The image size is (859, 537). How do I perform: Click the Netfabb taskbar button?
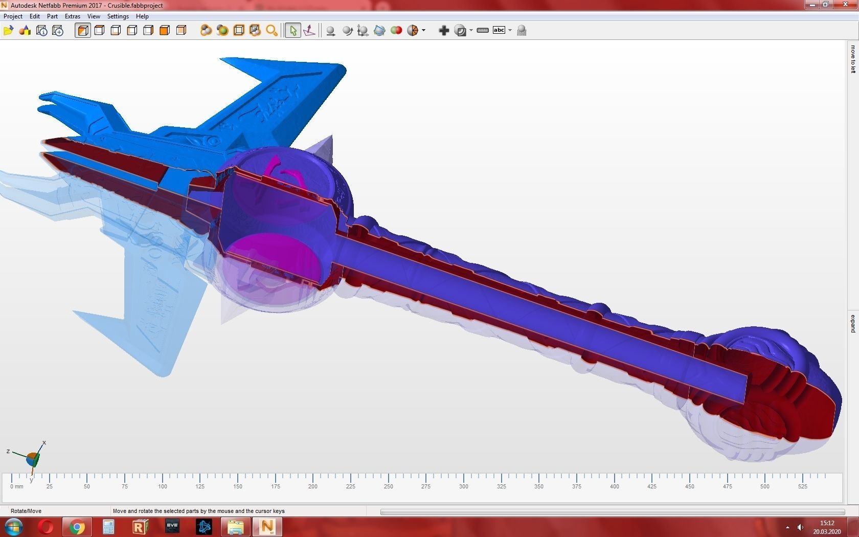(x=267, y=527)
